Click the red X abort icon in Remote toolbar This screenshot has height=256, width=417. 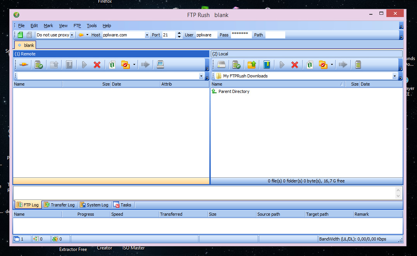pos(97,65)
